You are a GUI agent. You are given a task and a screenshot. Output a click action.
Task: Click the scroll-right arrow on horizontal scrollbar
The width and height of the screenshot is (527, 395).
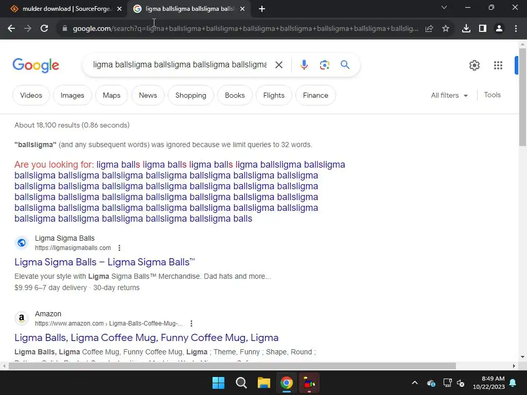tap(514, 366)
